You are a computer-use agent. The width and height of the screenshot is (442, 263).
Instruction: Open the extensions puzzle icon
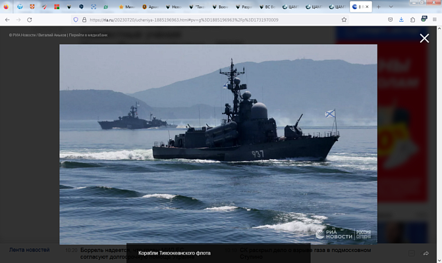(x=412, y=20)
